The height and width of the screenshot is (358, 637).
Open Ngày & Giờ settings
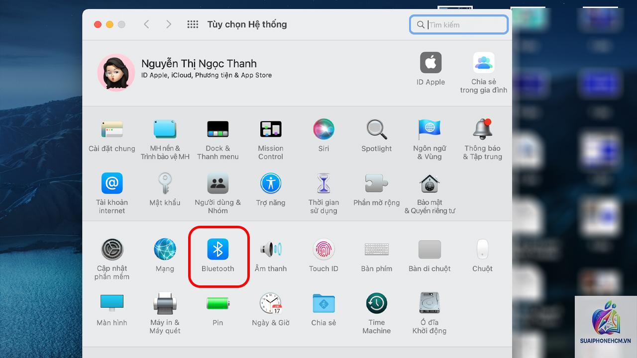point(271,303)
